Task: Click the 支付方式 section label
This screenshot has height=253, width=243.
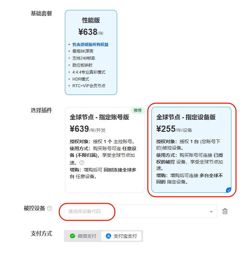Action: (x=42, y=233)
